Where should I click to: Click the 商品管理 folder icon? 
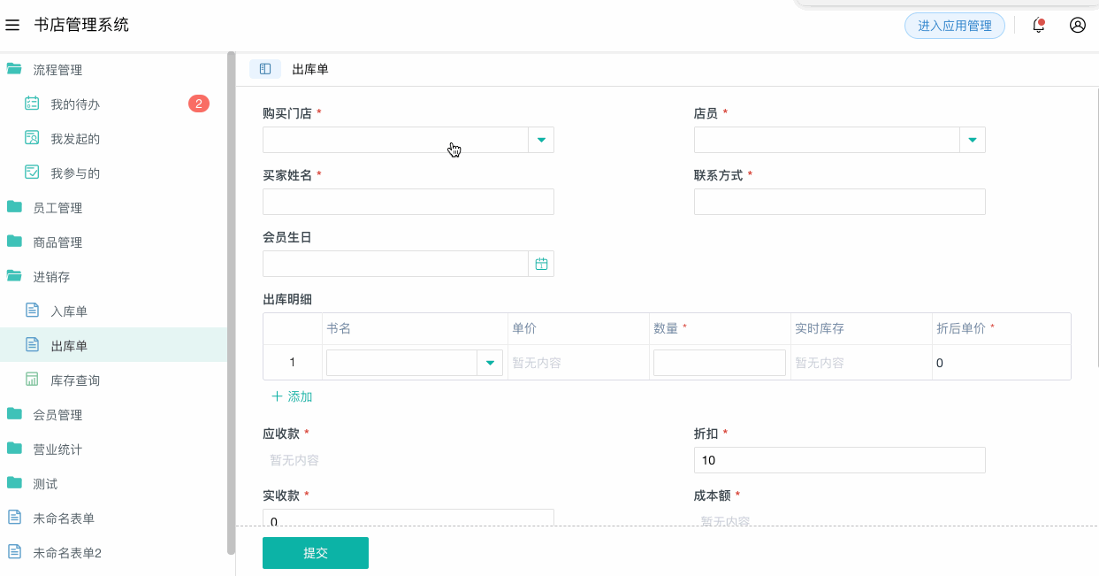pos(12,242)
